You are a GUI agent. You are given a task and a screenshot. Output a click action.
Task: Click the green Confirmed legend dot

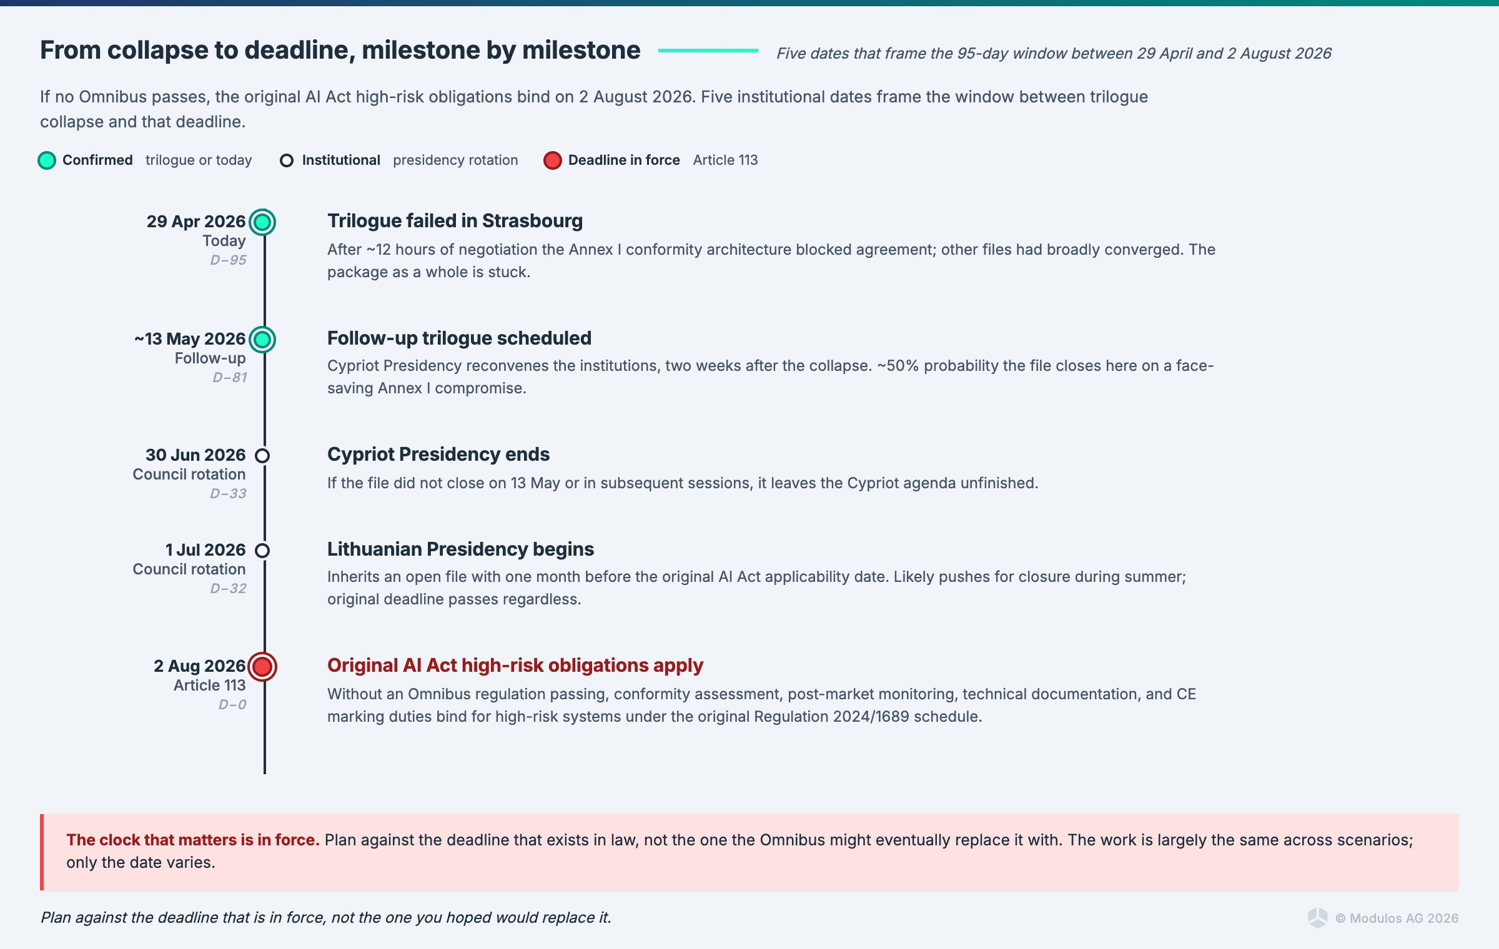pos(47,160)
